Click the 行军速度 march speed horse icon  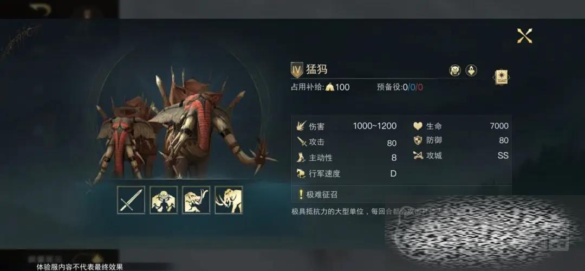pyautogui.click(x=302, y=173)
